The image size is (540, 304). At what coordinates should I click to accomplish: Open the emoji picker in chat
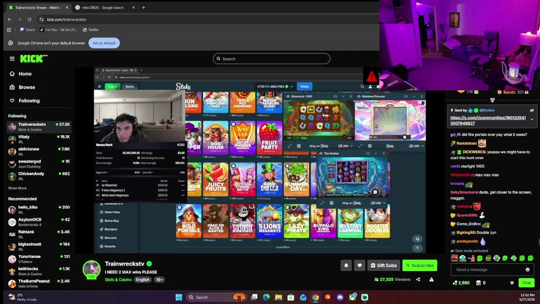point(527,270)
